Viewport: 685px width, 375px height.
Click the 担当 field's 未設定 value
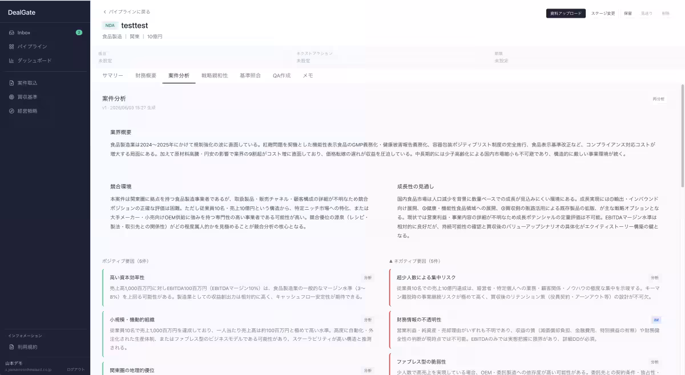point(105,60)
